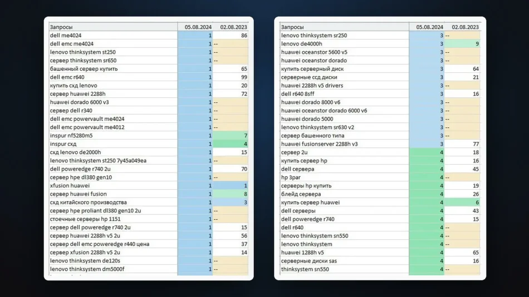The height and width of the screenshot is (297, 529).
Task: Click value 45 in 'dell сервера' row
Action: (462, 169)
